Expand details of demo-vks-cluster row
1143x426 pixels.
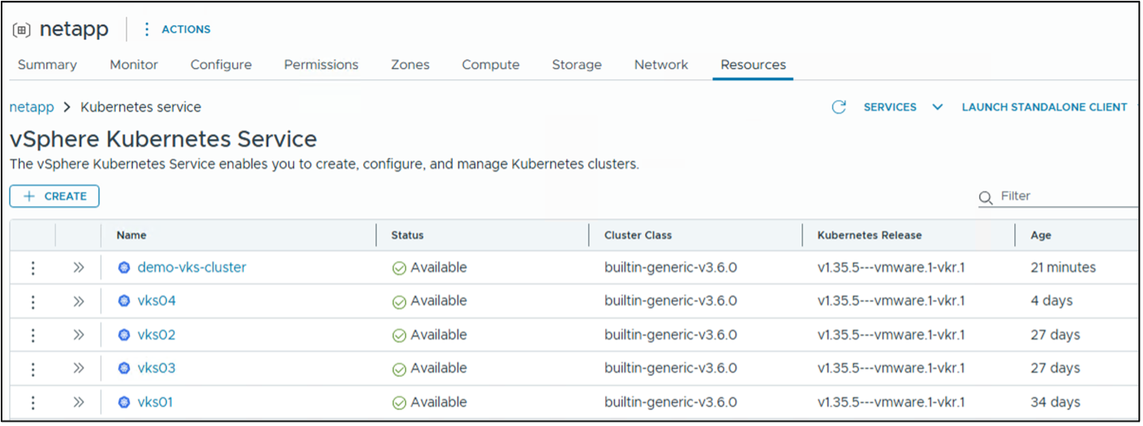point(78,268)
